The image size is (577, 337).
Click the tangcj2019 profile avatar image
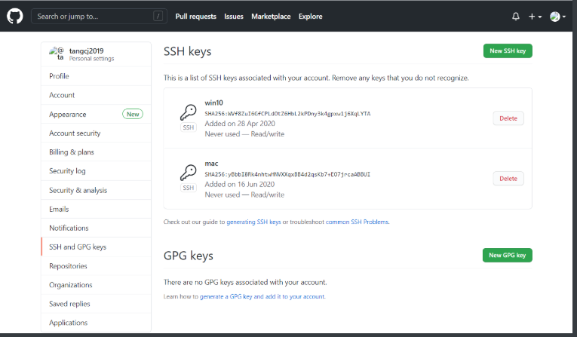tap(57, 54)
